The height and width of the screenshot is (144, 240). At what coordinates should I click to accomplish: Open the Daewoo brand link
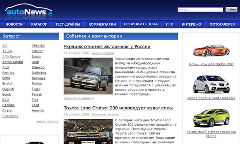(x=38, y=67)
